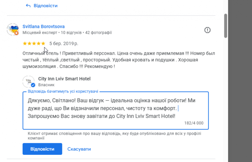Report the review via exclamation circle icon
Screen dimensions: 252x162
[x=207, y=30]
